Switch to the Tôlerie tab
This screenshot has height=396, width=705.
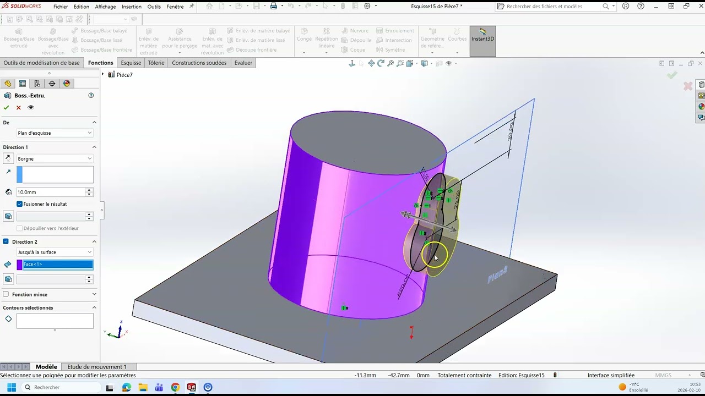pos(156,63)
